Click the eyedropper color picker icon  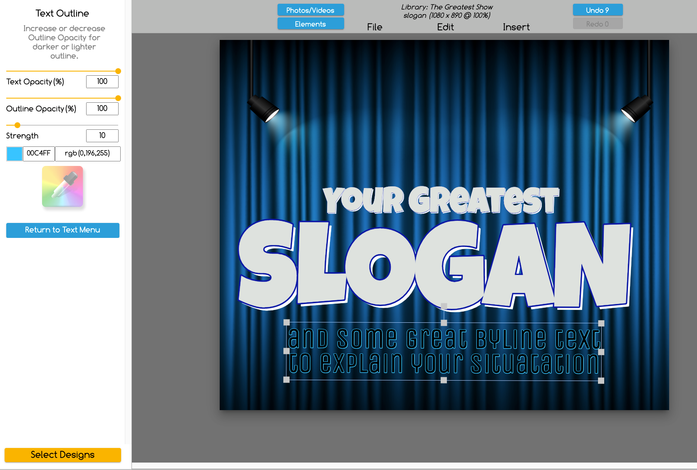(62, 186)
